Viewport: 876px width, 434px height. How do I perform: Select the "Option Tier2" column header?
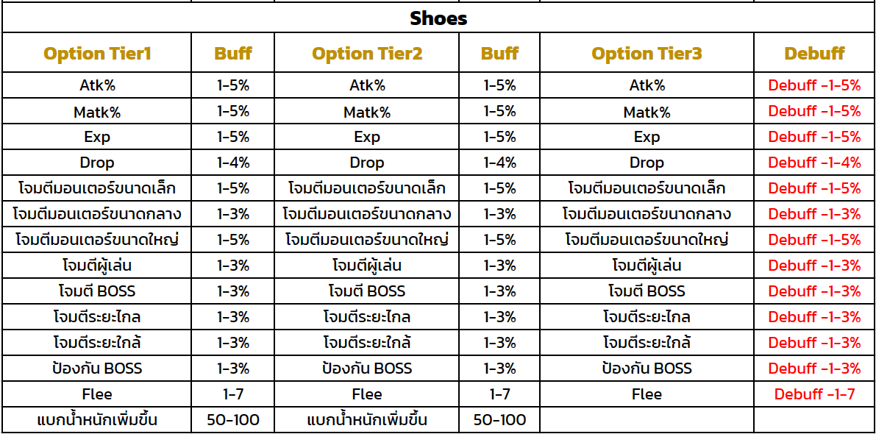pyautogui.click(x=367, y=54)
